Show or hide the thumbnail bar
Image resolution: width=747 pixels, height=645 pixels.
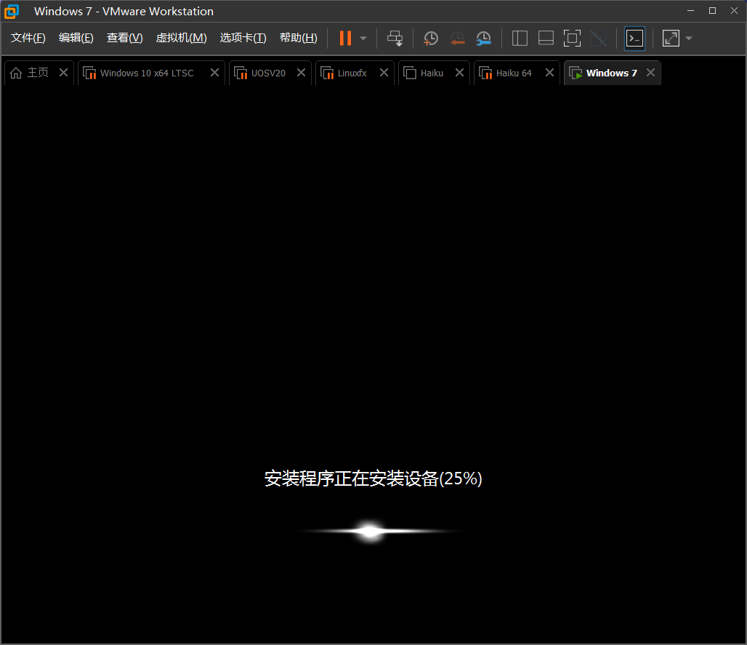point(545,38)
